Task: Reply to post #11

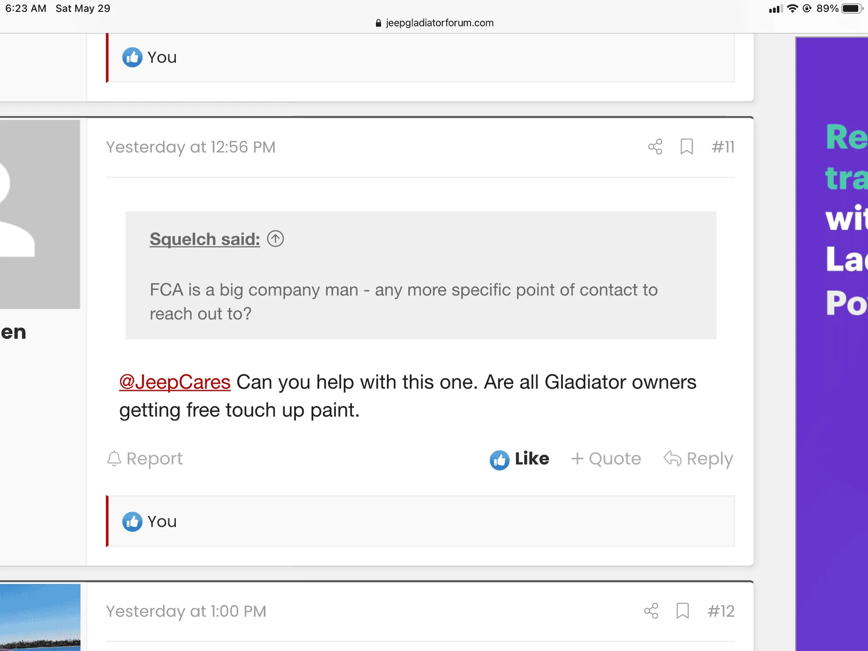Action: point(698,459)
